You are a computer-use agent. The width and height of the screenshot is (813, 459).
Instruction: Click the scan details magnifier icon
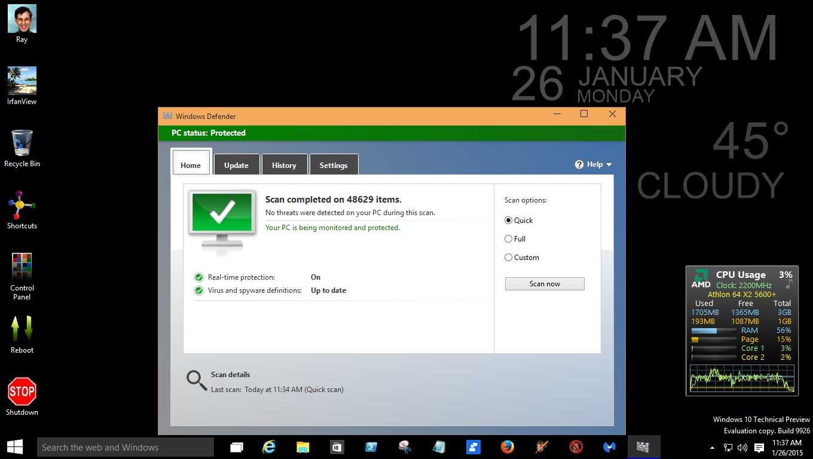point(197,380)
